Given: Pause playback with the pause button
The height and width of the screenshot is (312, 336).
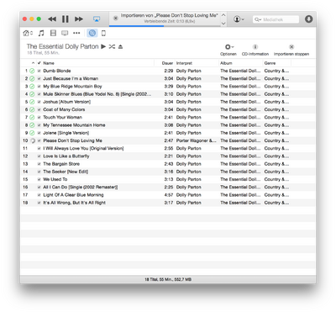Looking at the screenshot, I should pyautogui.click(x=66, y=19).
